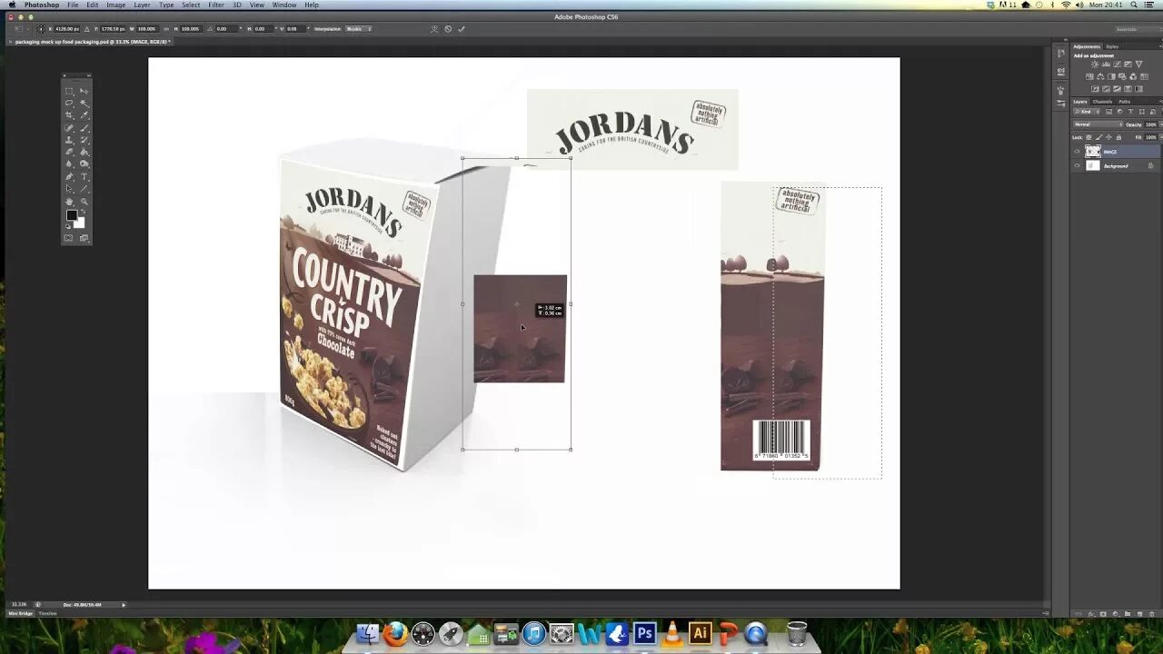Open the Interpolation dropdown
The height and width of the screenshot is (654, 1163).
[x=358, y=29]
